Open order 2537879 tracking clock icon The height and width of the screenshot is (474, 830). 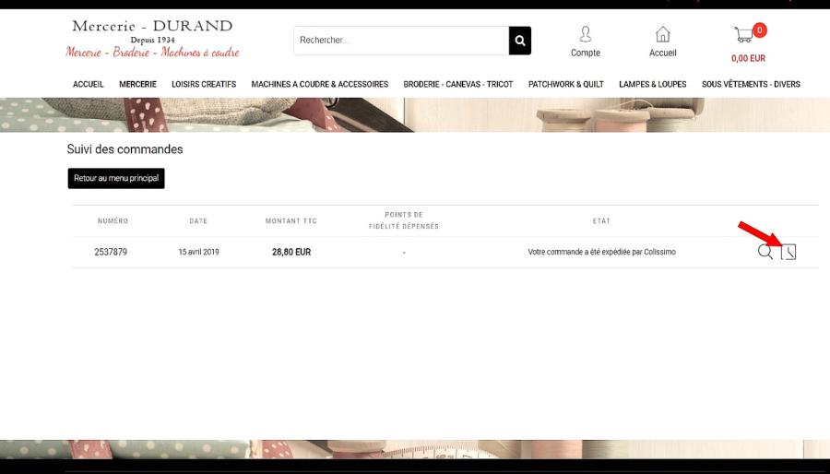(788, 252)
